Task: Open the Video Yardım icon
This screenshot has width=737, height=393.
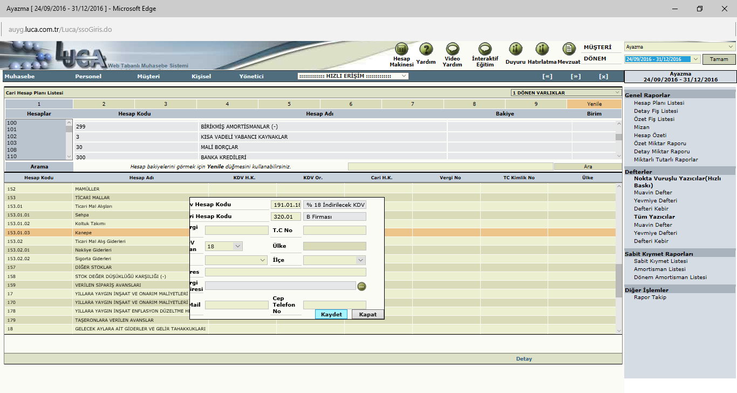Action: pos(452,49)
